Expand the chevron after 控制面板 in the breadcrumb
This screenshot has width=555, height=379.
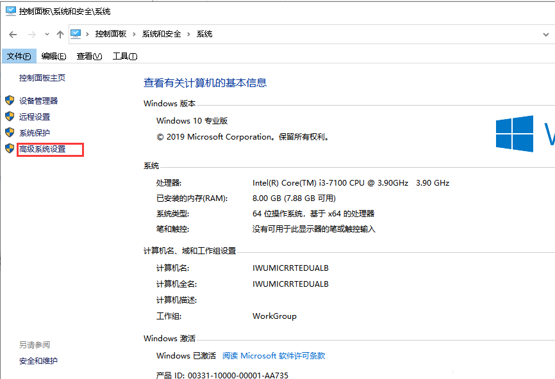tap(134, 34)
